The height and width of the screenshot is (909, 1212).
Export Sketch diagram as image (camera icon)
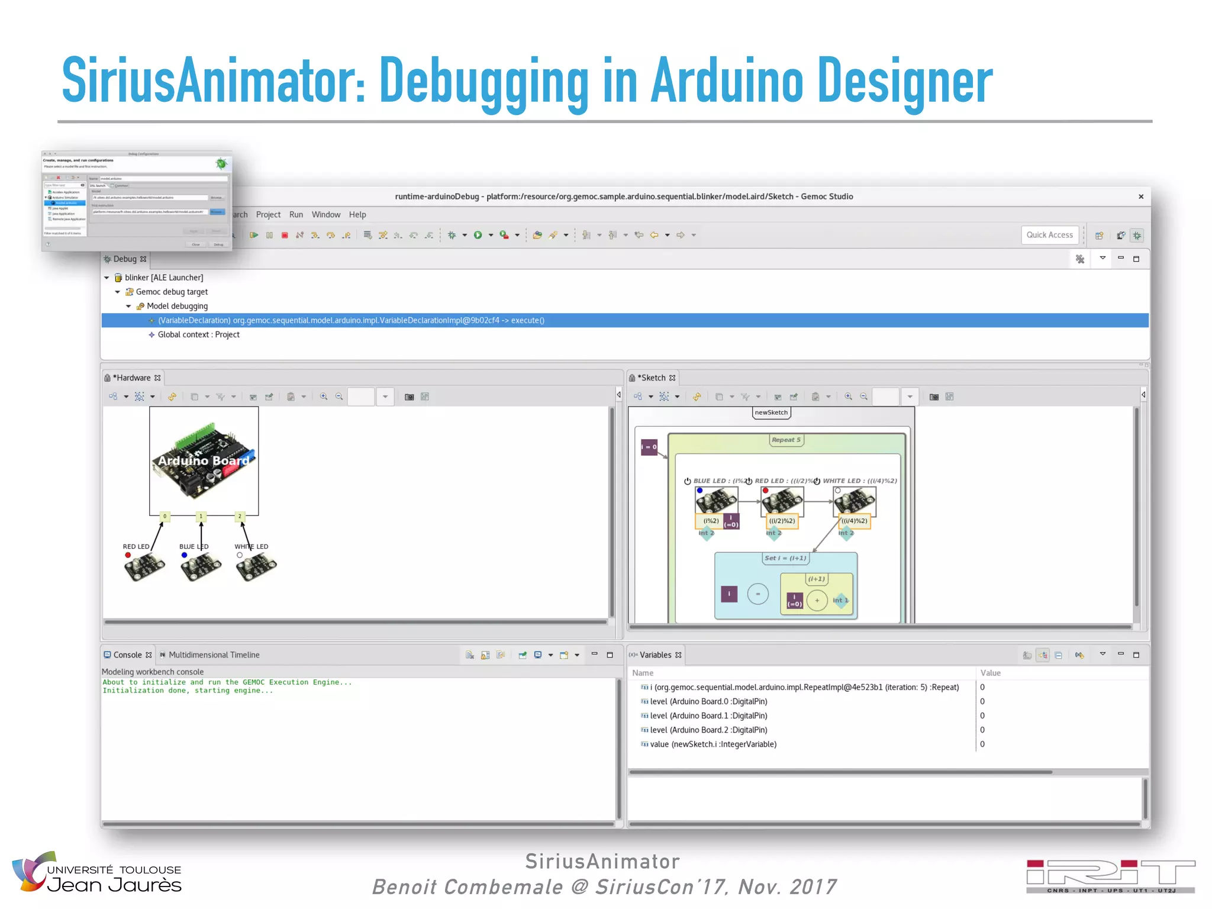coord(934,397)
